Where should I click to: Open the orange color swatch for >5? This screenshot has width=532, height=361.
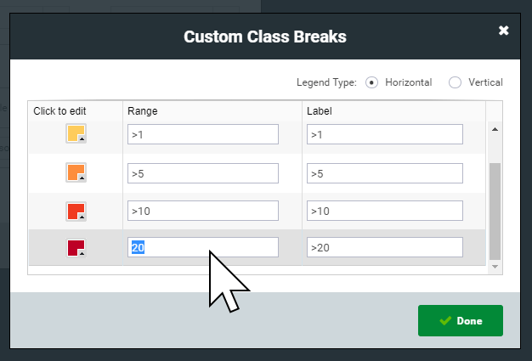coord(76,172)
